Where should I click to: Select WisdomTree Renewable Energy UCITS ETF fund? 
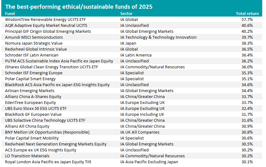point(46,19)
